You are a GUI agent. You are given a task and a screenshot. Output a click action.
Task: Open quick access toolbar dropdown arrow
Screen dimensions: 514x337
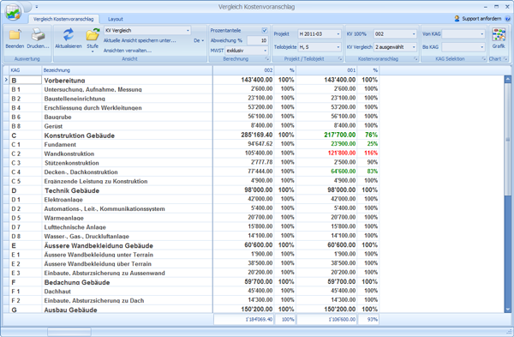37,6
